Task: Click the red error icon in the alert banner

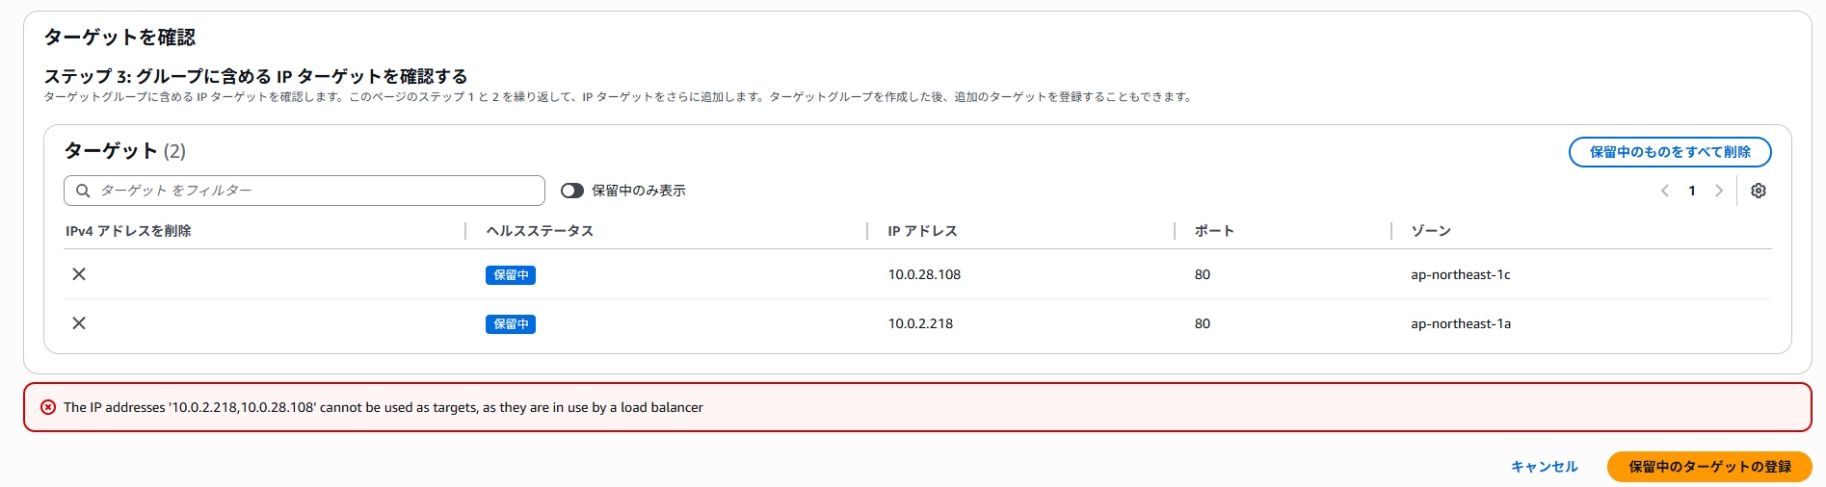Action: point(48,407)
